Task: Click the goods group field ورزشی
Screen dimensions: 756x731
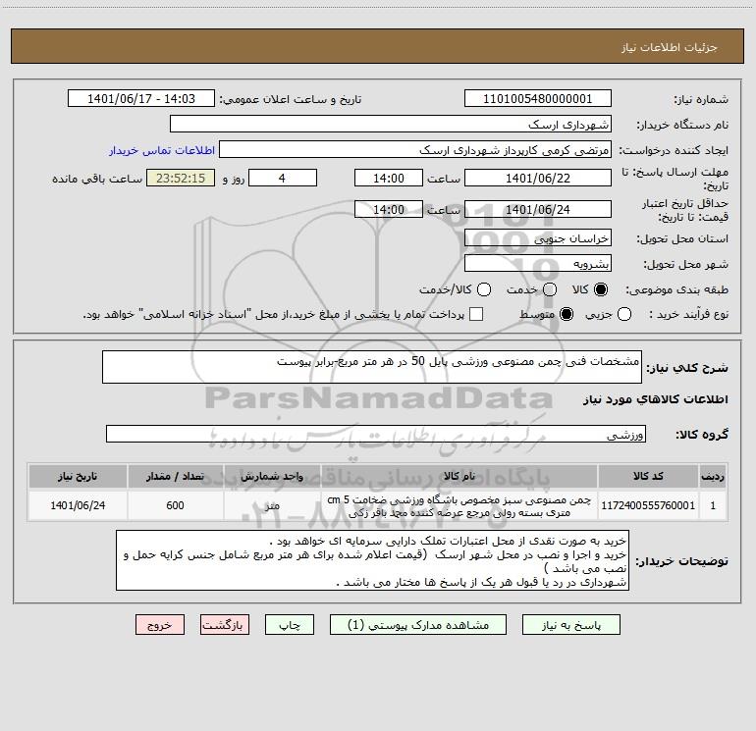Action: coord(376,434)
